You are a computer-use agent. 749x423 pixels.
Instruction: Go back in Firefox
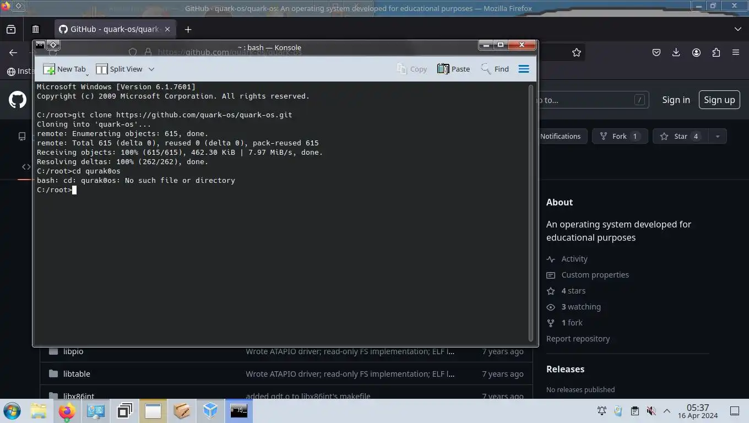click(x=13, y=52)
